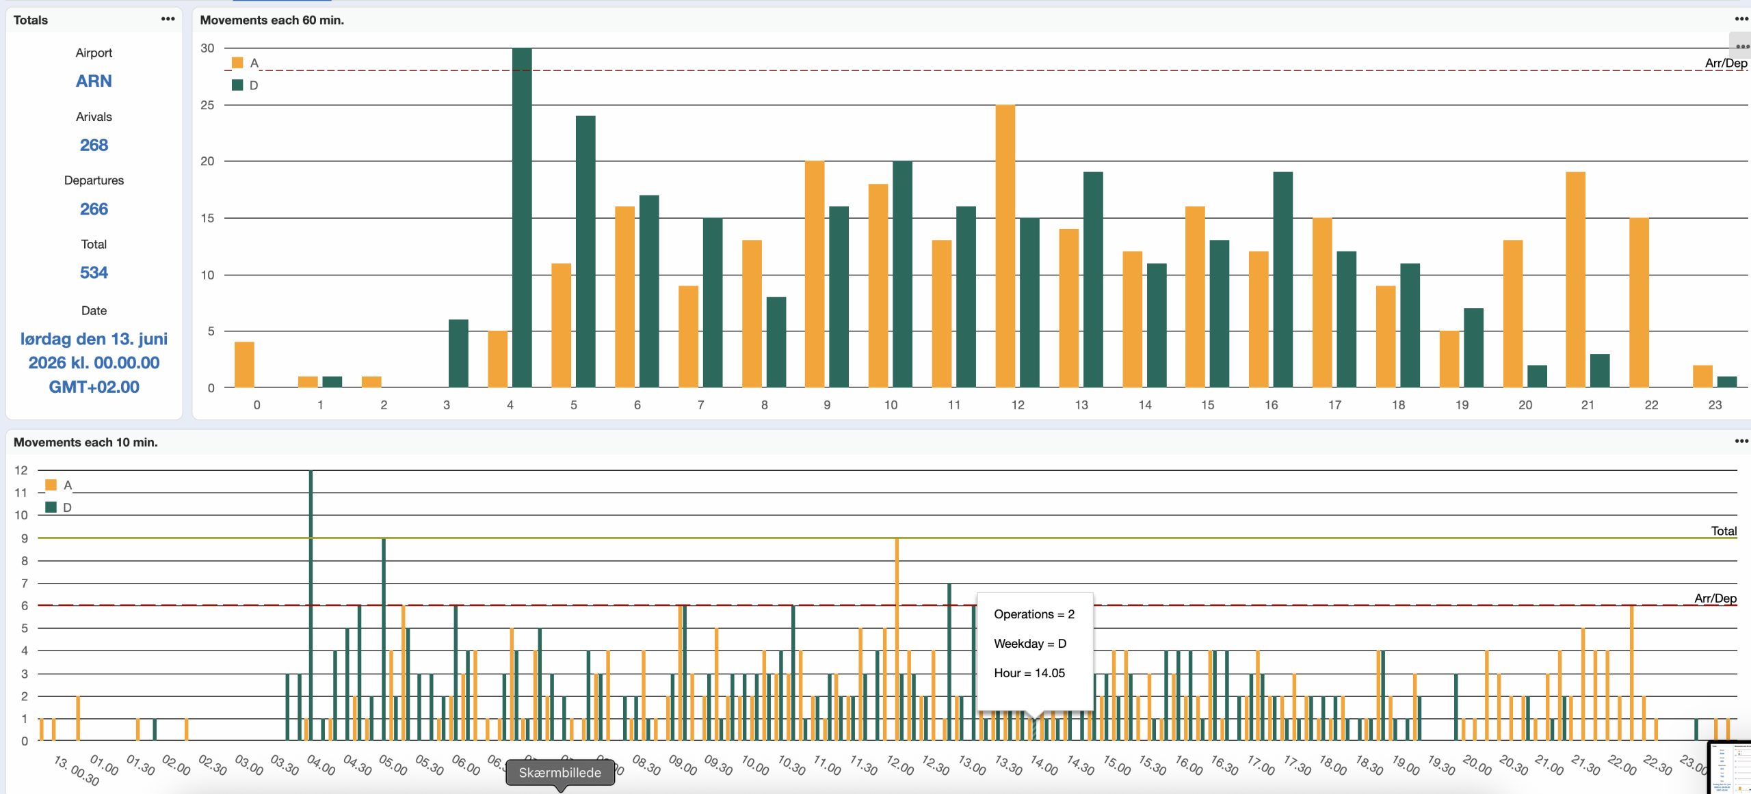Open the screenshot preview thumbnail in the corner
This screenshot has height=794, width=1751.
coord(1730,768)
